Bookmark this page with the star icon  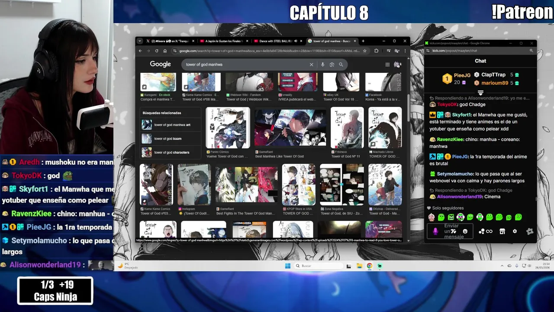[365, 51]
